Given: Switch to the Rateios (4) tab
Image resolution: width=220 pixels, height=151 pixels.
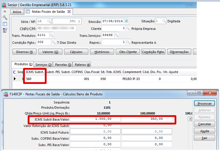Looking at the screenshot, I should pyautogui.click(x=82, y=65).
